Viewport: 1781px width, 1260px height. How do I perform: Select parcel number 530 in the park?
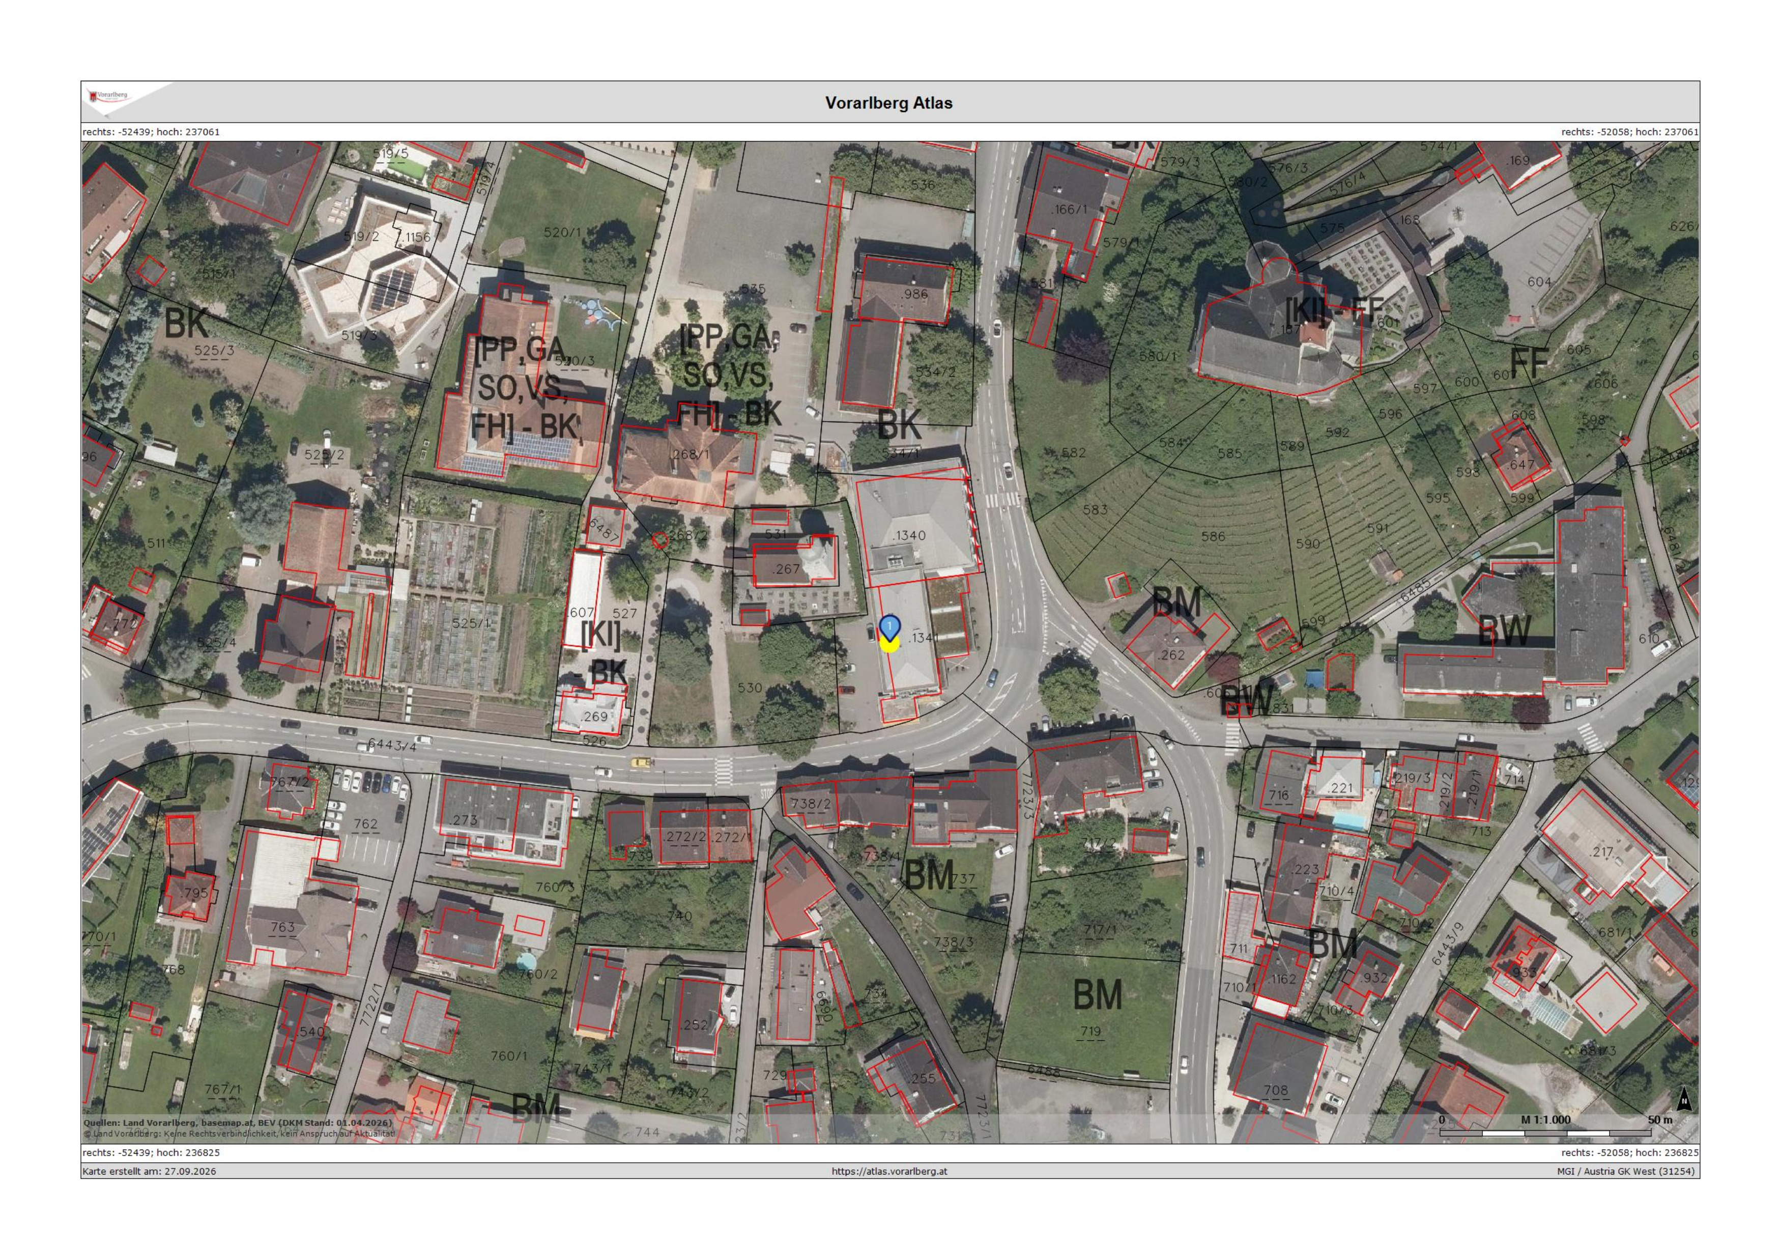click(750, 688)
